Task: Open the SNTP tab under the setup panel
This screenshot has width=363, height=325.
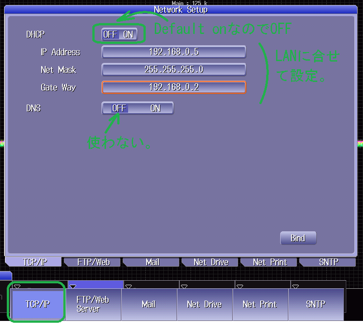Action: click(x=328, y=262)
